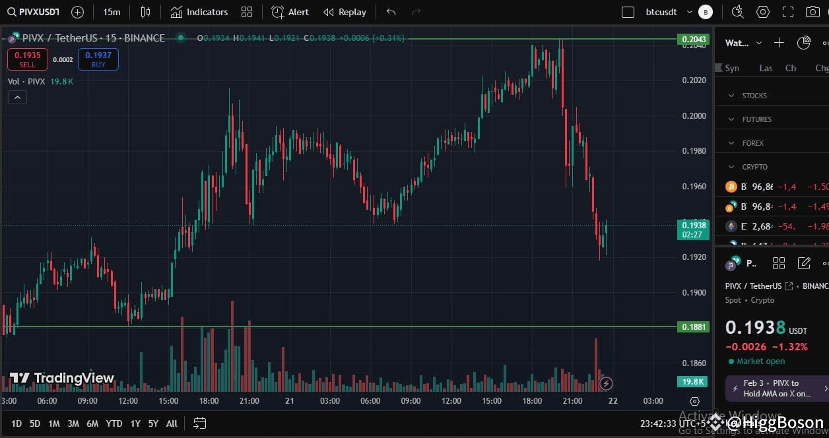Open the Indicators dialog

coord(199,12)
